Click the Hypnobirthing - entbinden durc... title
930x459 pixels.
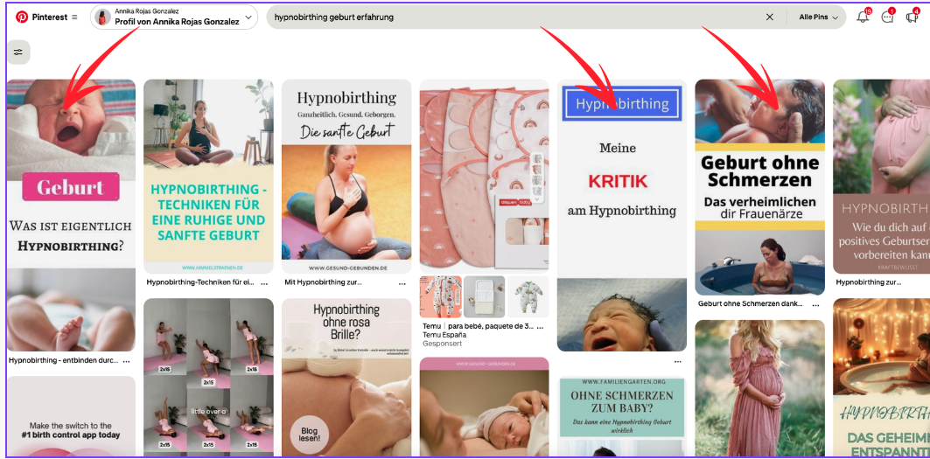click(64, 360)
